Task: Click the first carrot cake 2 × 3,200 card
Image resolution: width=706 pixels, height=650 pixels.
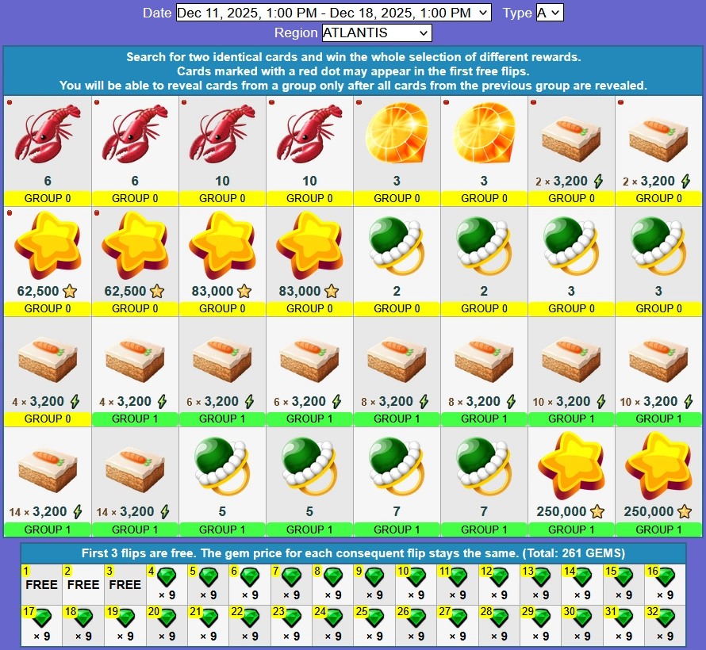Action: click(571, 151)
